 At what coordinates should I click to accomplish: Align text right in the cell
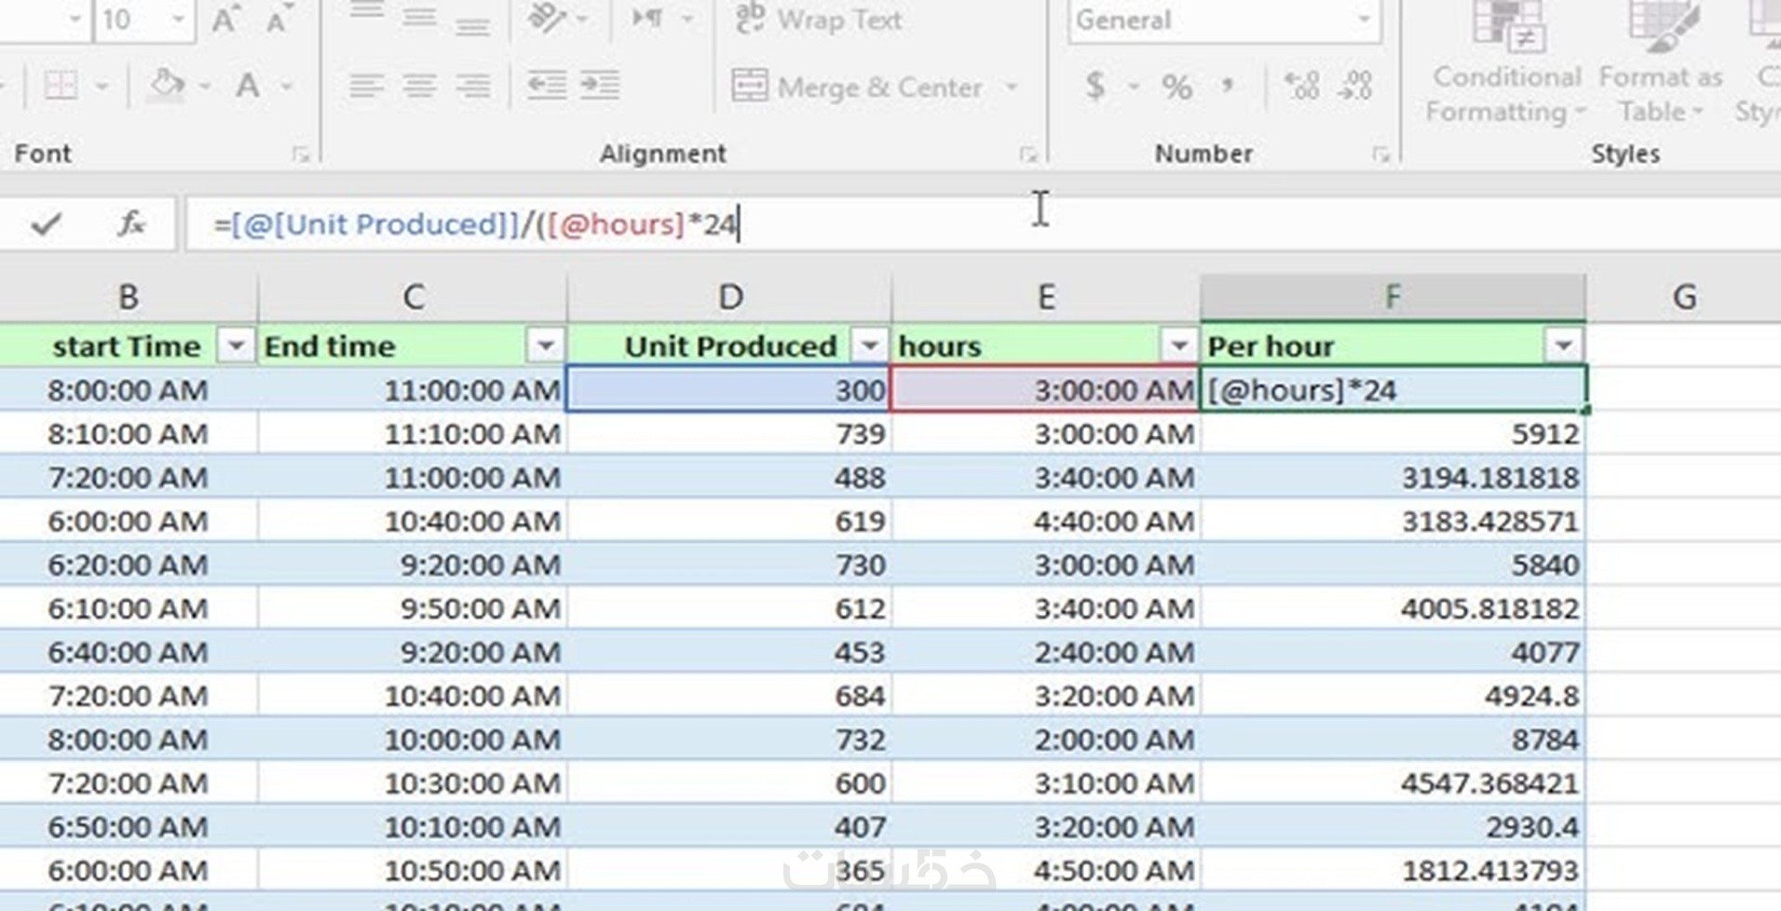[473, 87]
